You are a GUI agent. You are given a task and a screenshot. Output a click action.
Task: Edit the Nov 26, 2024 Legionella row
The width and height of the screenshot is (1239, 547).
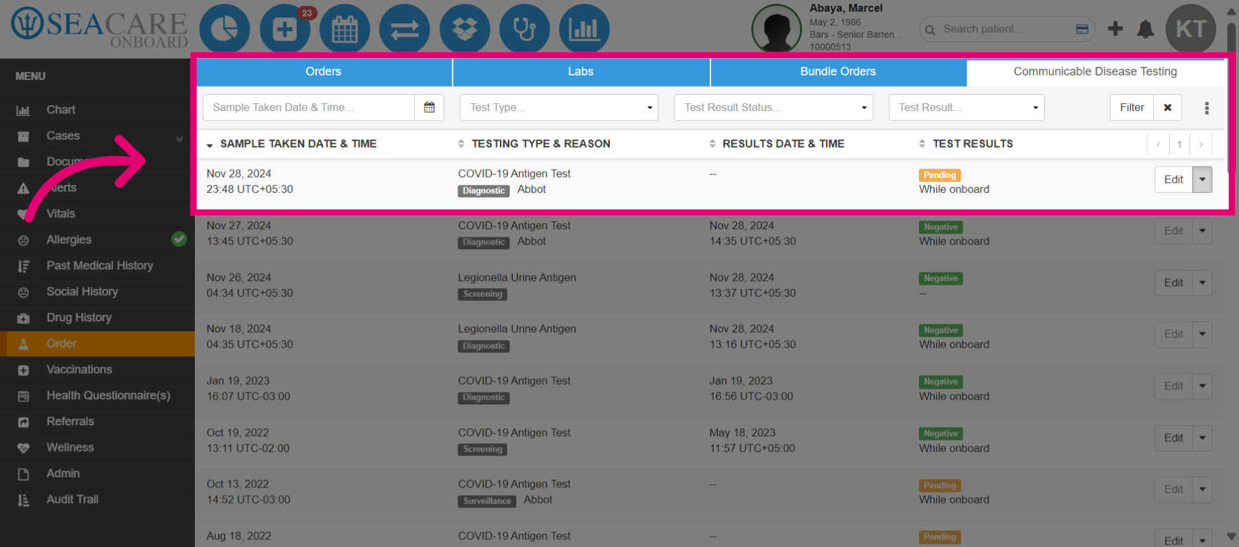click(x=1173, y=283)
